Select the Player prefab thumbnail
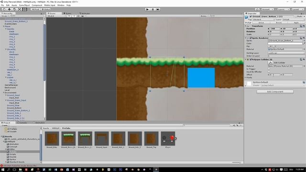Screen dimensions: 306x172 click(x=168, y=139)
